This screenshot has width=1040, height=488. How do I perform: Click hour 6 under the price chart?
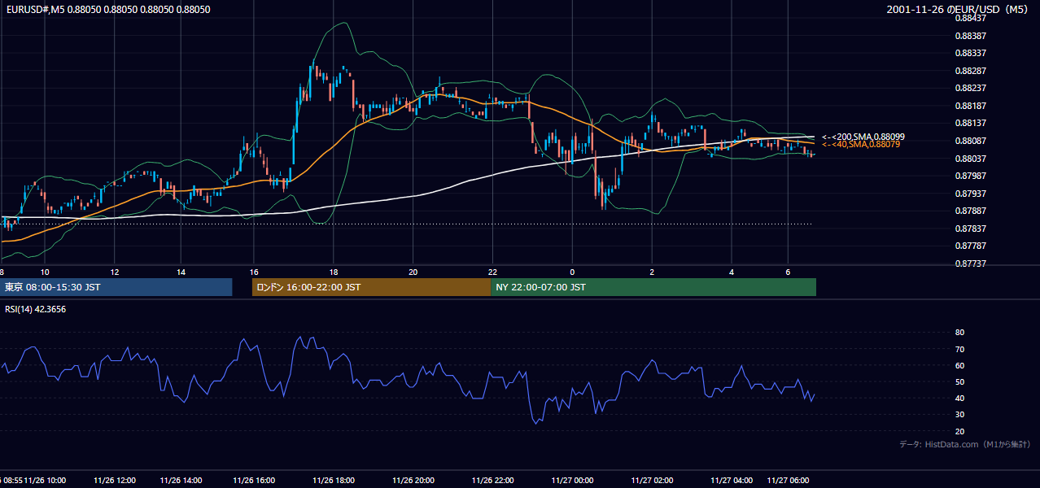click(x=788, y=272)
